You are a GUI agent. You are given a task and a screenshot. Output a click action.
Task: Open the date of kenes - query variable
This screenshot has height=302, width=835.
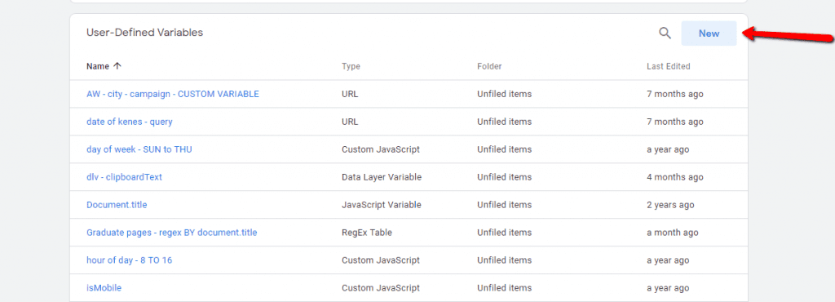click(130, 122)
